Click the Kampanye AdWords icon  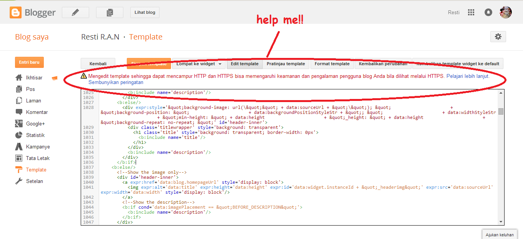click(x=19, y=147)
